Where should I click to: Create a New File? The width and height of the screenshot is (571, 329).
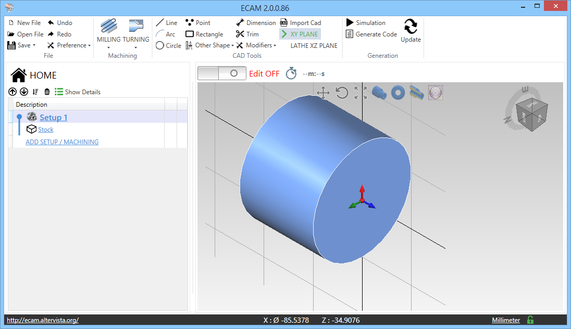pyautogui.click(x=24, y=22)
